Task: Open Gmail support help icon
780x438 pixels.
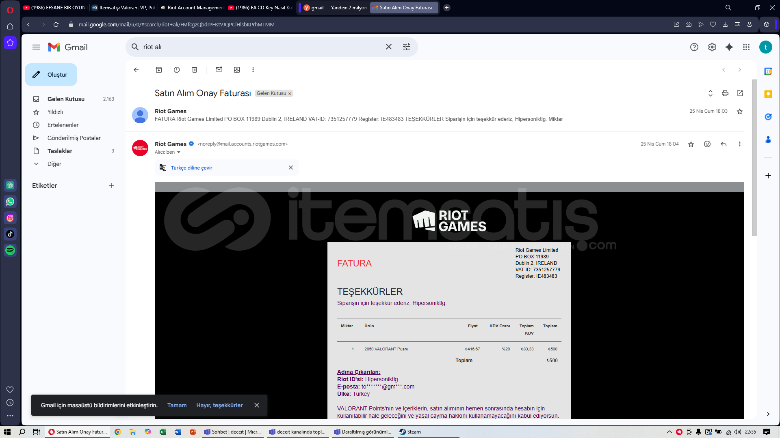Action: click(694, 47)
